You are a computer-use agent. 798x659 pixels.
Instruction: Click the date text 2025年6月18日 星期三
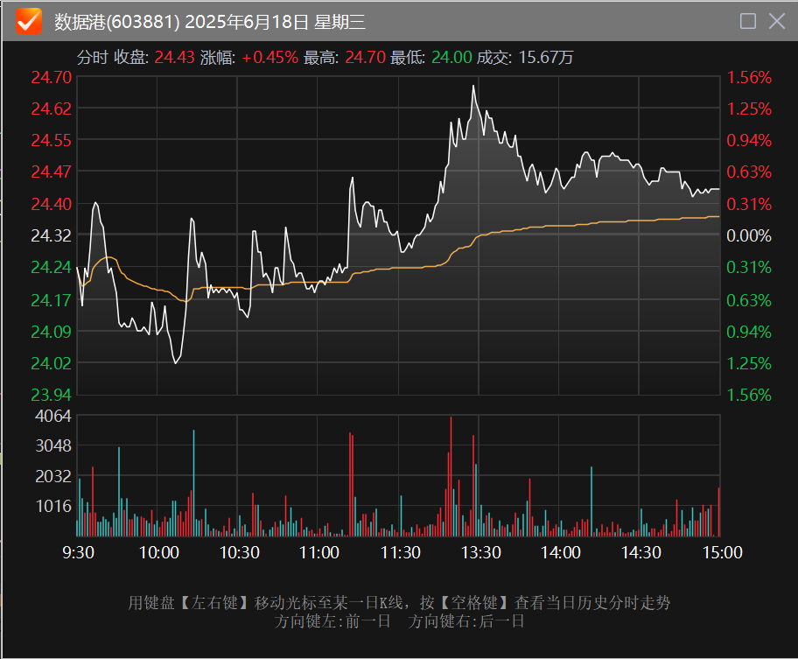[x=276, y=22]
